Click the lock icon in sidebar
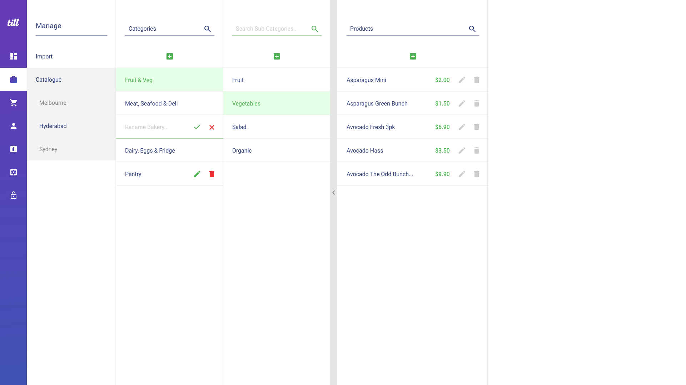This screenshot has height=385, width=686. (x=14, y=195)
